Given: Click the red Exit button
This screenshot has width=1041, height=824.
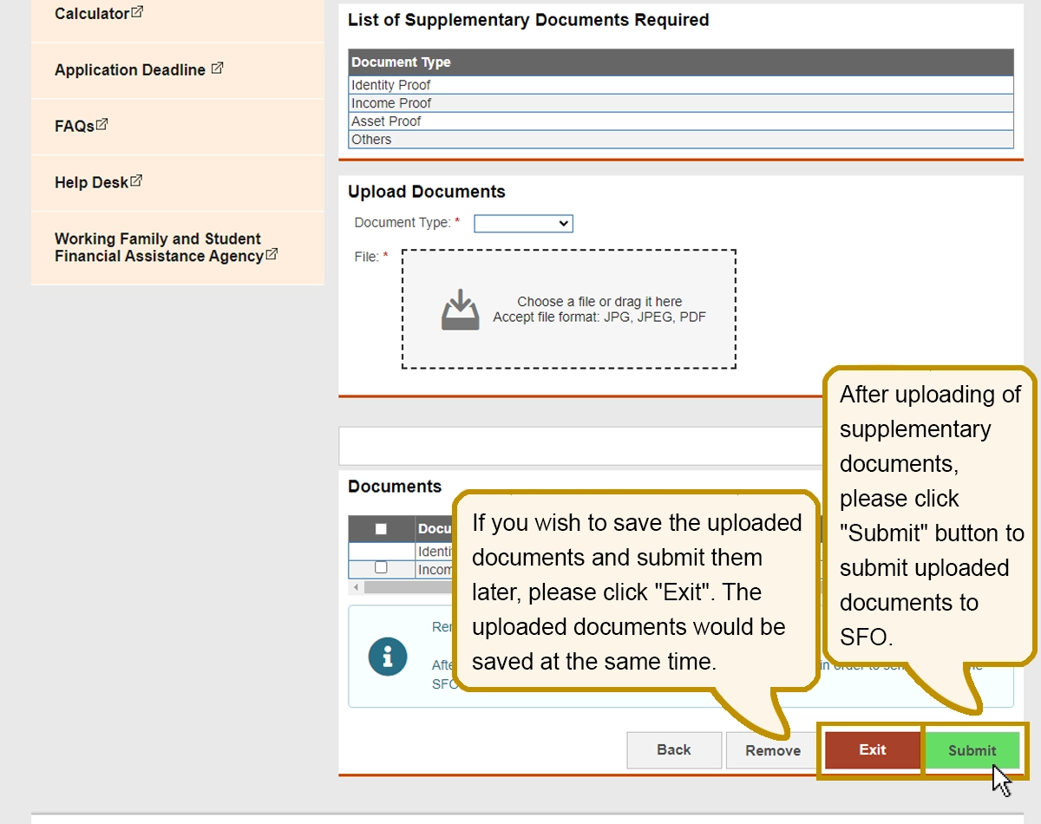Looking at the screenshot, I should pos(872,750).
